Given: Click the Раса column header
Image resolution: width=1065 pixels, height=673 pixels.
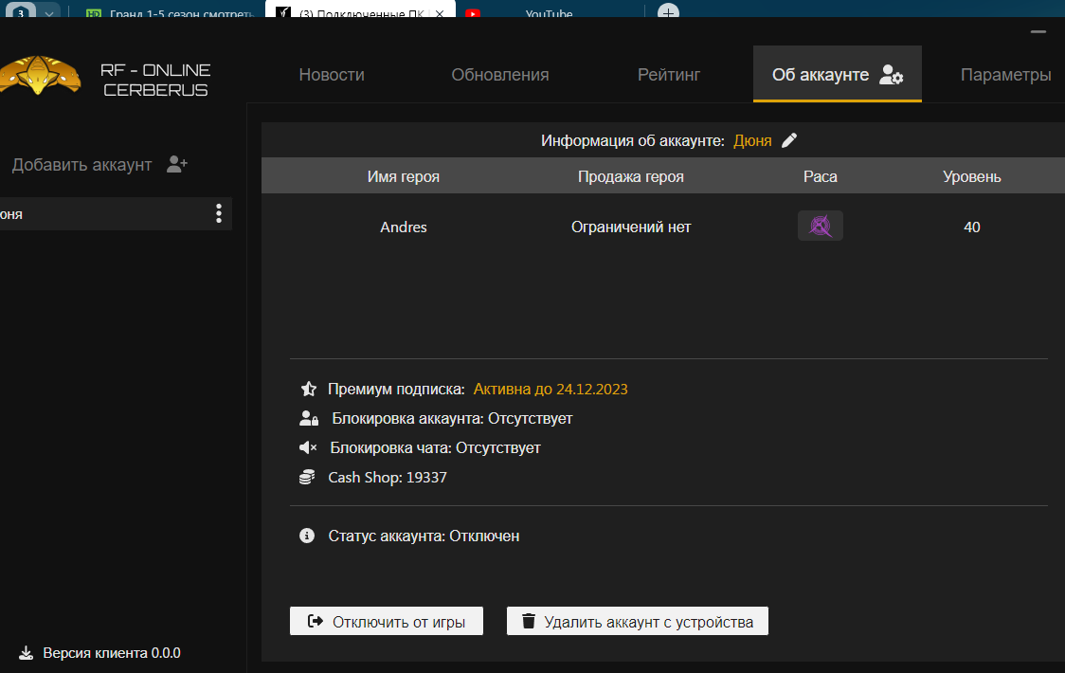Looking at the screenshot, I should coord(820,176).
